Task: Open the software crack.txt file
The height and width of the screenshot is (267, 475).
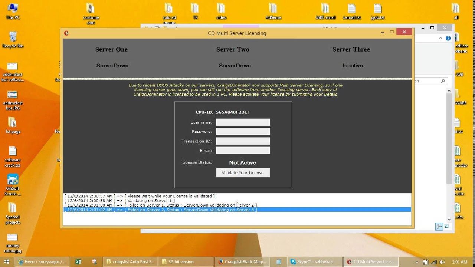Action: click(13, 157)
